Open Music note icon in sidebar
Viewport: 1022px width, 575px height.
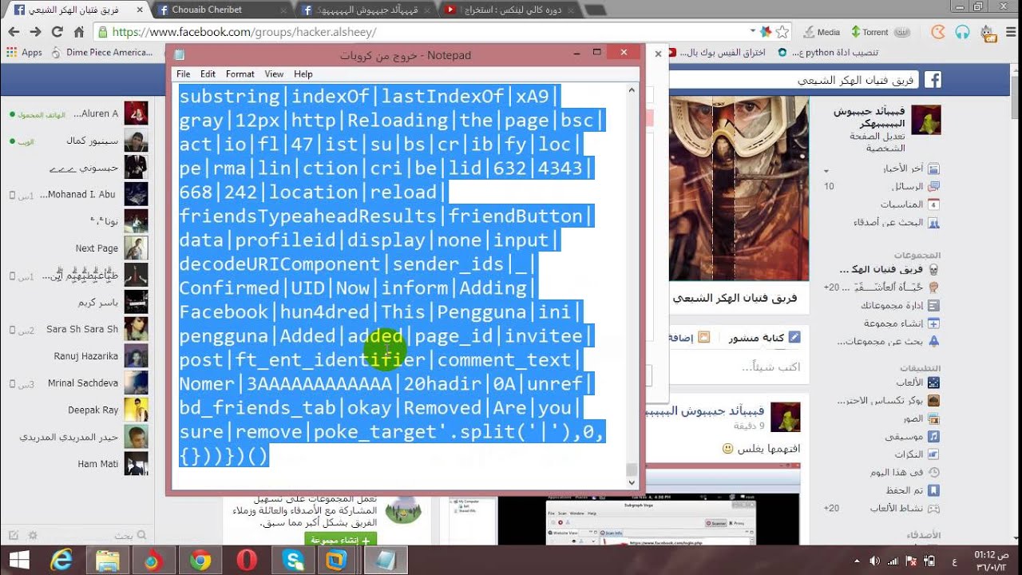[933, 437]
